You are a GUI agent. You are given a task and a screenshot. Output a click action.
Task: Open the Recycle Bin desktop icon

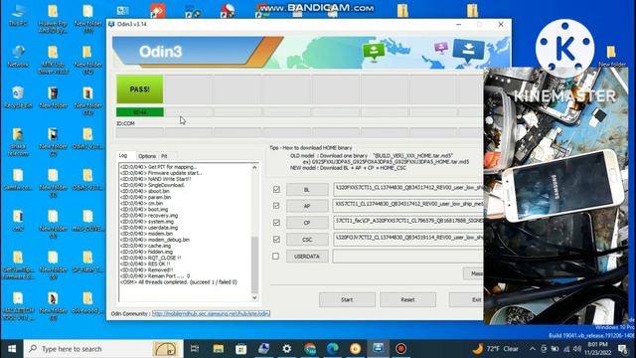(x=18, y=97)
